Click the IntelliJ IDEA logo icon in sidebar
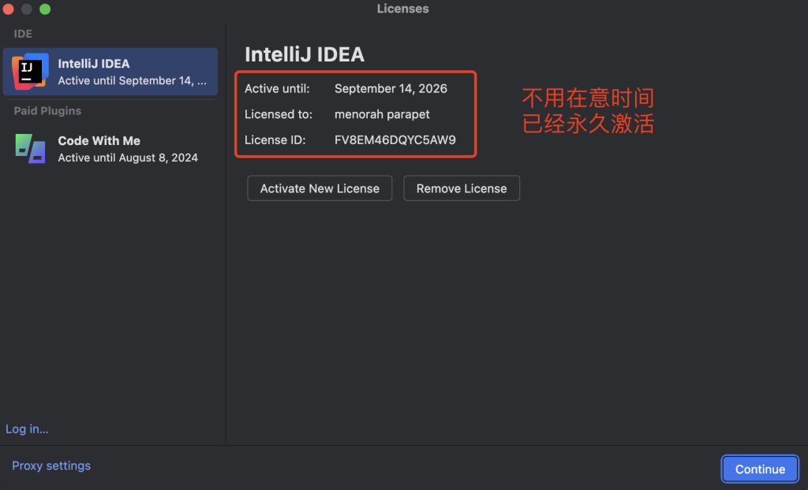This screenshot has height=490, width=808. pos(30,72)
